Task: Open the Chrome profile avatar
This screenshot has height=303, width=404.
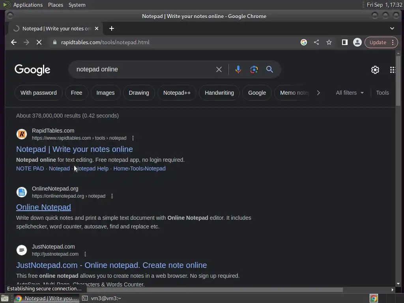Action: [357, 42]
